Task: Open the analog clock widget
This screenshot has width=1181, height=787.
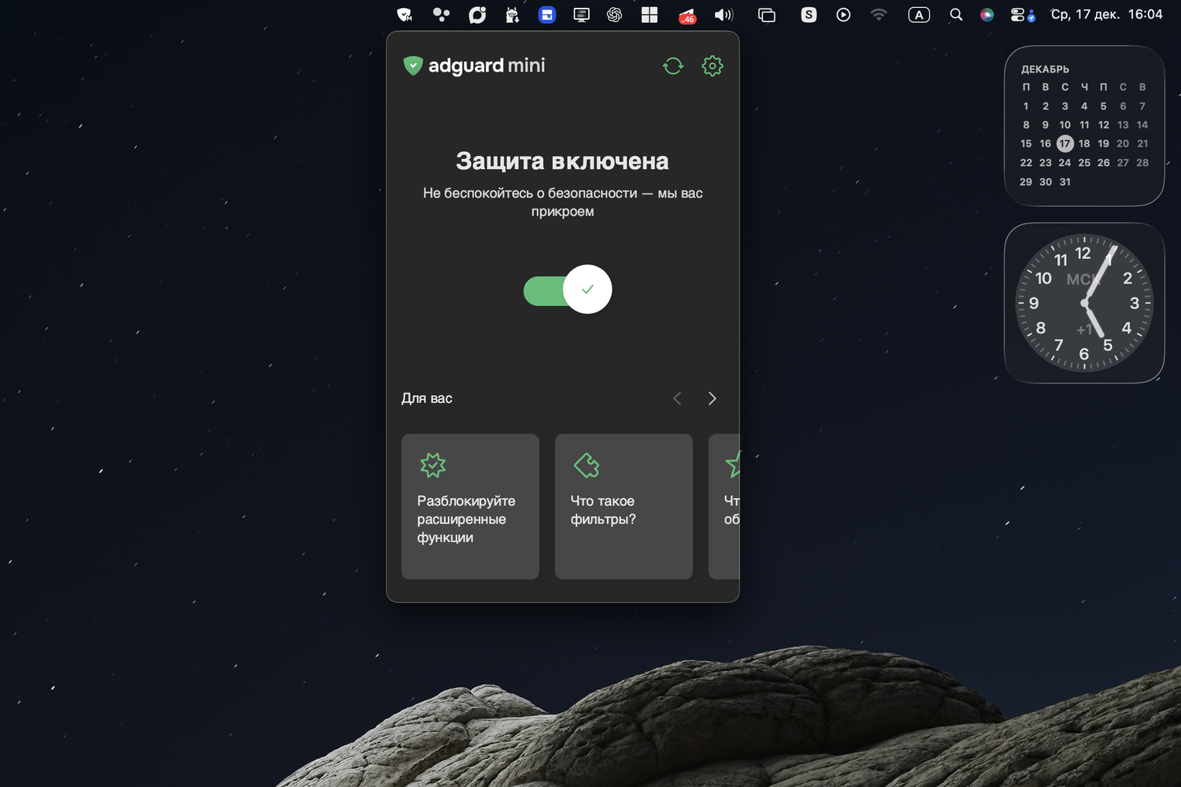Action: [x=1084, y=303]
